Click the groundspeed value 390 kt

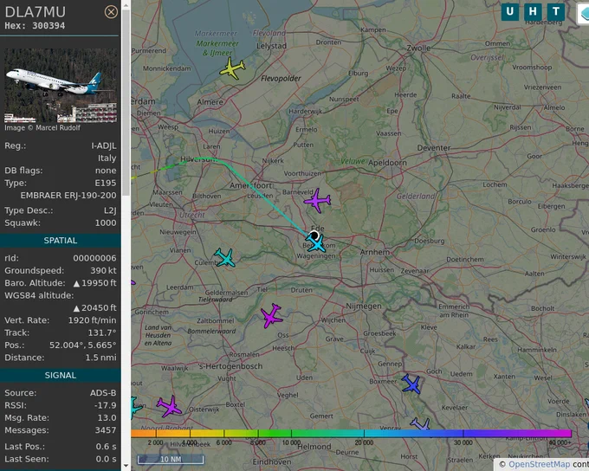coord(103,270)
